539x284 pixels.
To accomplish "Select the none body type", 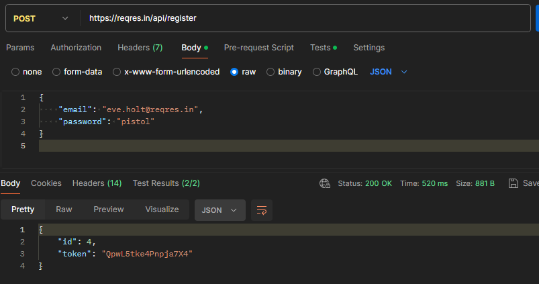I will pos(26,72).
